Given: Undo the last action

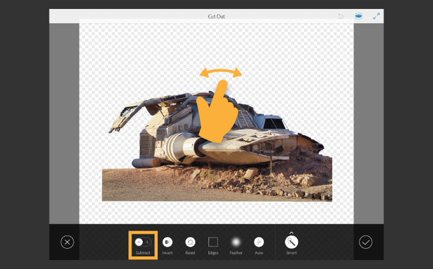Looking at the screenshot, I should pyautogui.click(x=341, y=16).
